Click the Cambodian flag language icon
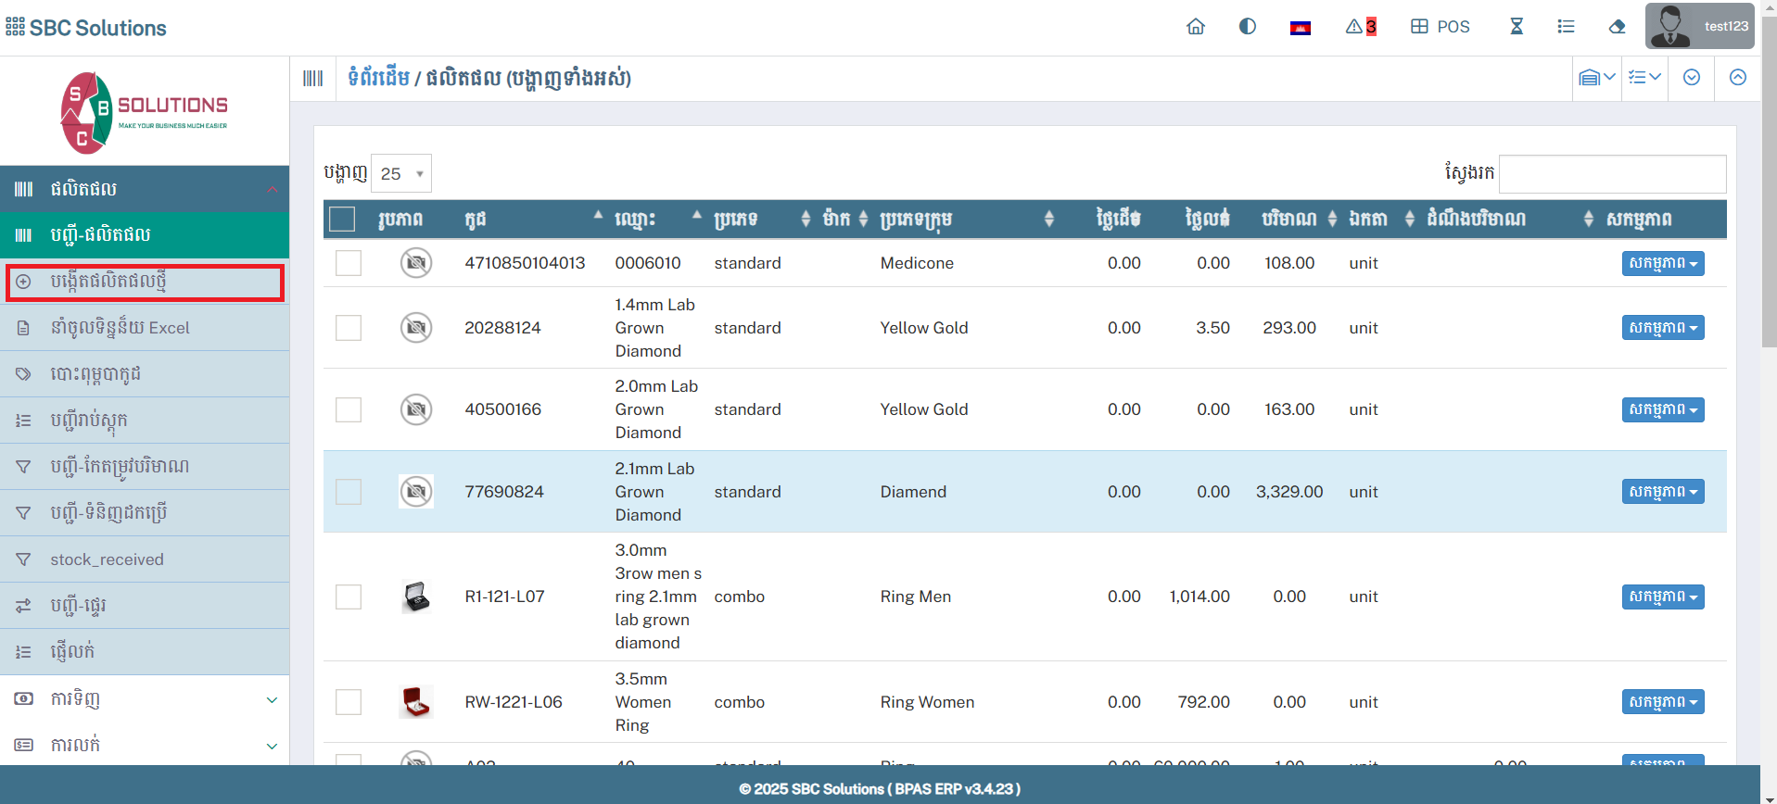 click(x=1300, y=28)
